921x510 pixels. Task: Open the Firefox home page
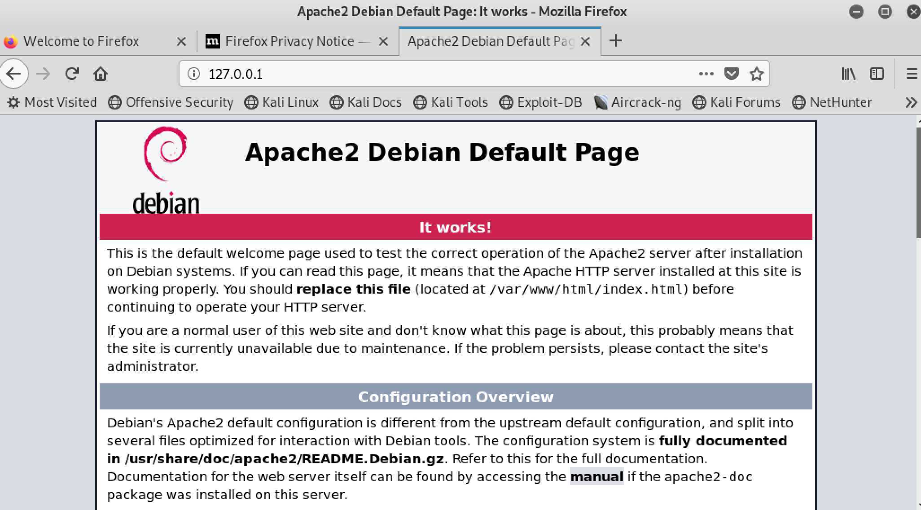pyautogui.click(x=101, y=74)
